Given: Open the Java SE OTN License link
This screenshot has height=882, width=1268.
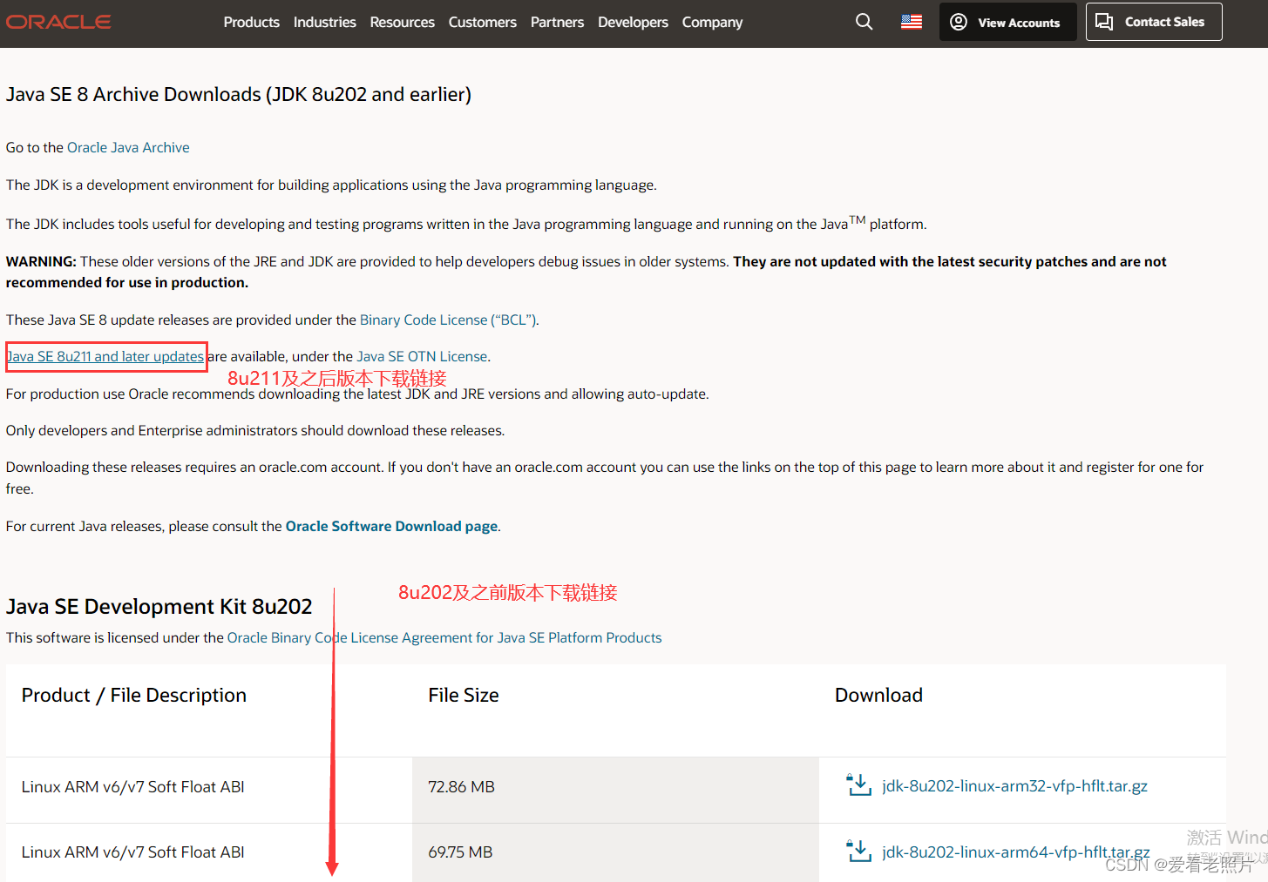Looking at the screenshot, I should (422, 356).
